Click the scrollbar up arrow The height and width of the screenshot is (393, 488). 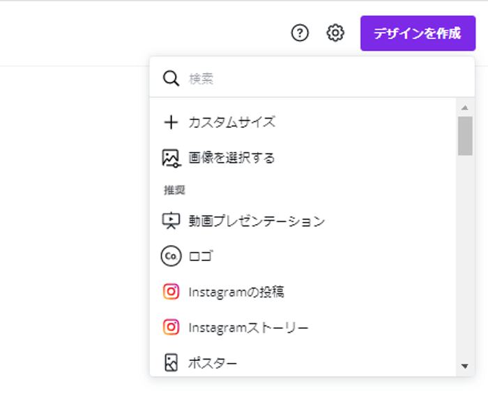[x=465, y=107]
